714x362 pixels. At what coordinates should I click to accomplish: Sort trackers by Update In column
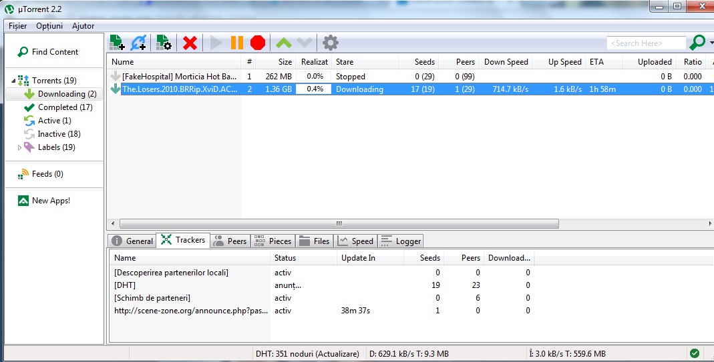click(371, 258)
